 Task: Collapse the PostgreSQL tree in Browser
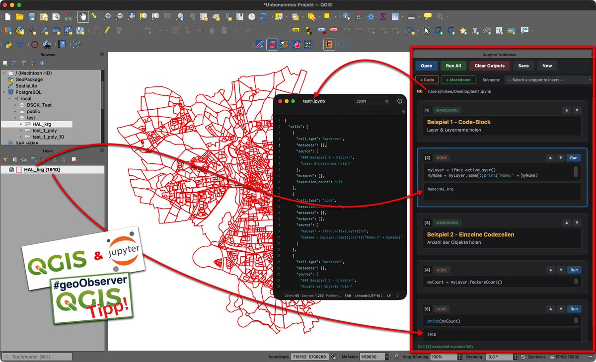tap(4, 92)
